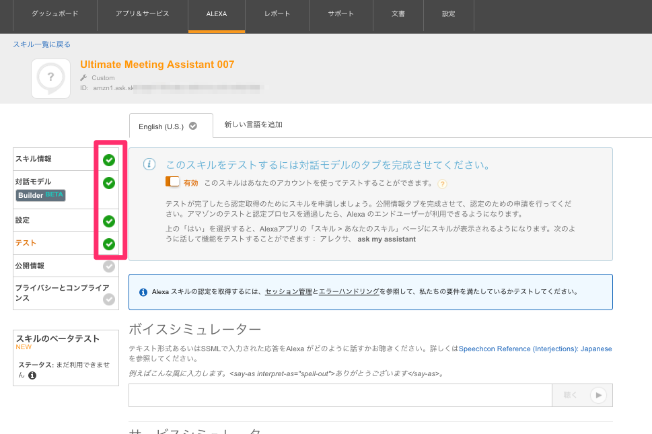Click the wrench icon beside Custom
This screenshot has height=434, width=652.
coord(83,78)
